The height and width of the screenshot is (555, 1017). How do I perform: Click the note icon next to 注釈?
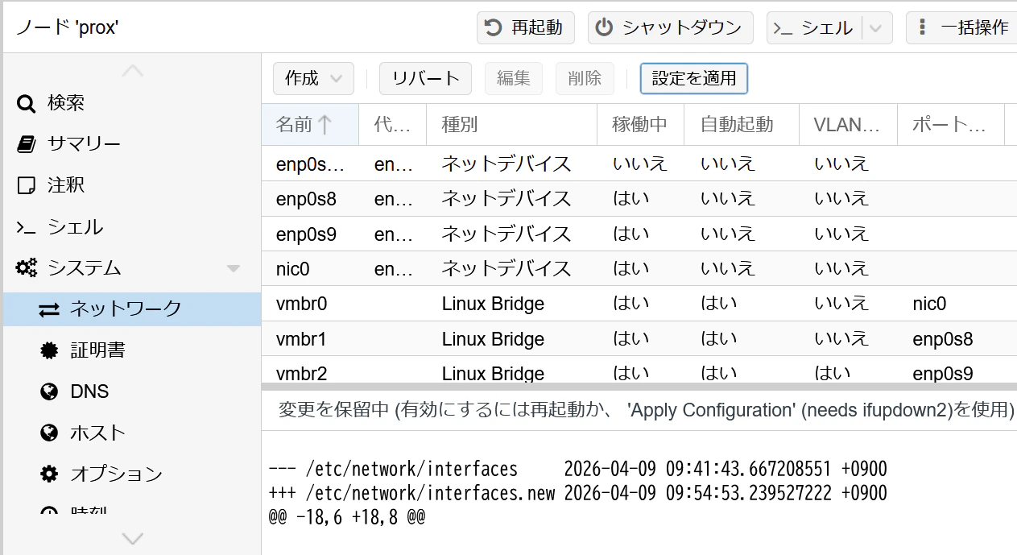(27, 185)
